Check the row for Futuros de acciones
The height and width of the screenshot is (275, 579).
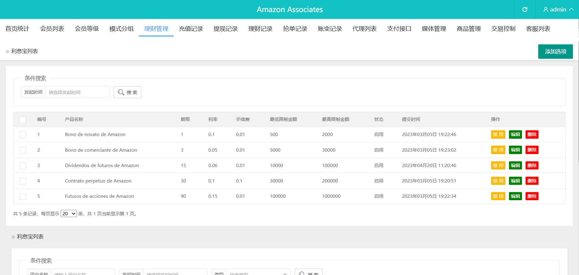(x=23, y=197)
